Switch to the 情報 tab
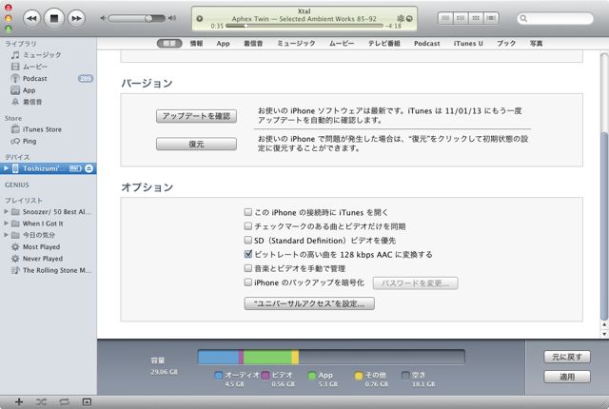This screenshot has width=609, height=409. [197, 44]
